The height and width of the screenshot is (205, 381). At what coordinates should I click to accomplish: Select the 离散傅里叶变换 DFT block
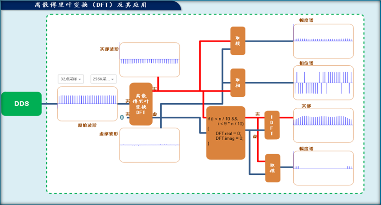coord(141,104)
